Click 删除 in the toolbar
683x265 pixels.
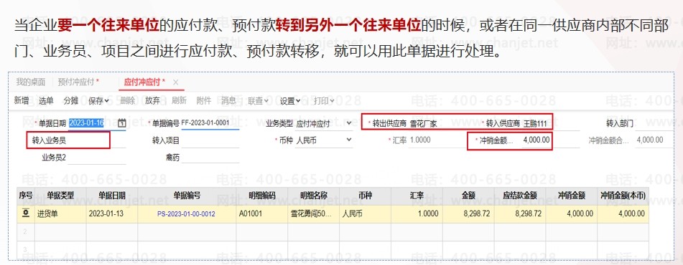point(127,101)
